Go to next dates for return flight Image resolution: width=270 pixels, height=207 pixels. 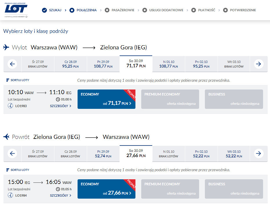(259, 153)
